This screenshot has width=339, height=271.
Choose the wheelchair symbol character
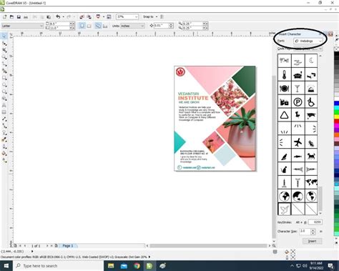(x=311, y=102)
